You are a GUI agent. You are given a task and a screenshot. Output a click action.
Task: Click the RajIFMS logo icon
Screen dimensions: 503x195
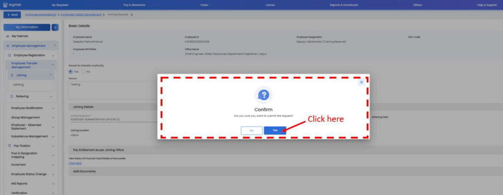click(x=5, y=5)
